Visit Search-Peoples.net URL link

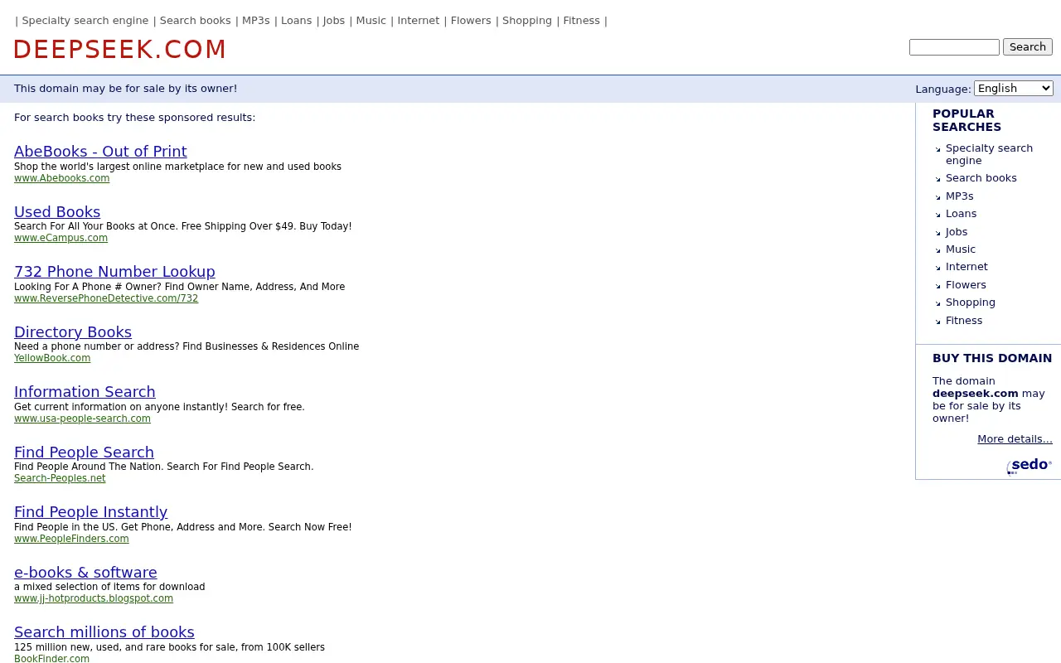[x=60, y=478]
